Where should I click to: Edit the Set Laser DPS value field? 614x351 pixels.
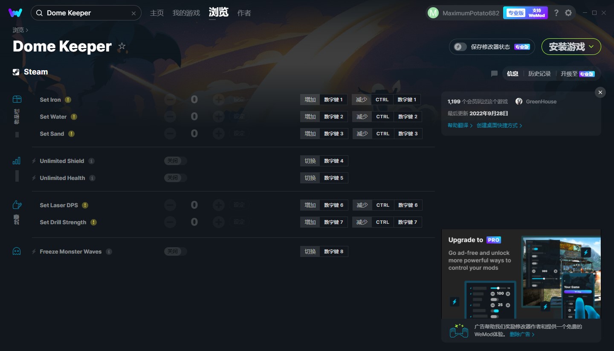(194, 205)
